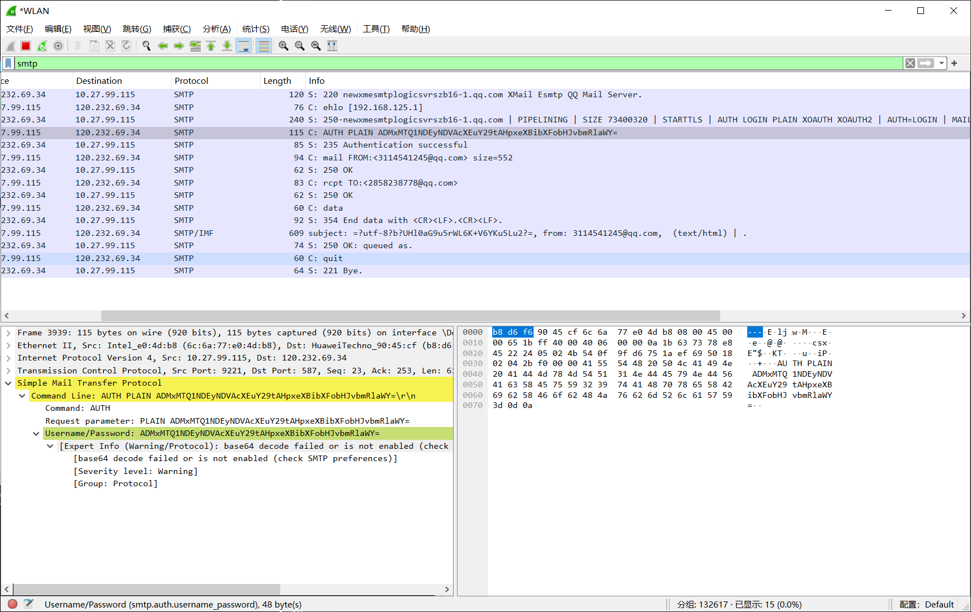Toggle packet colorization rules
Viewport: 971px width, 612px height.
(263, 46)
